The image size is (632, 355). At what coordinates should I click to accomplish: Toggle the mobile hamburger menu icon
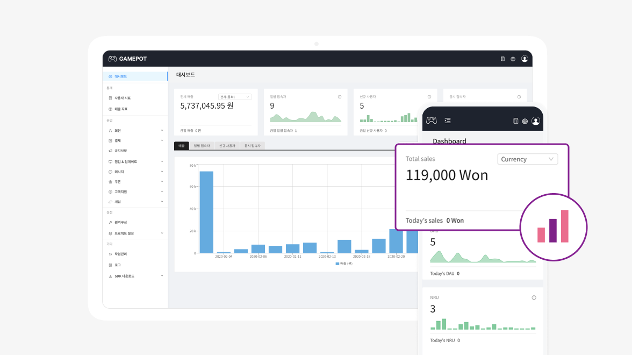click(x=447, y=120)
